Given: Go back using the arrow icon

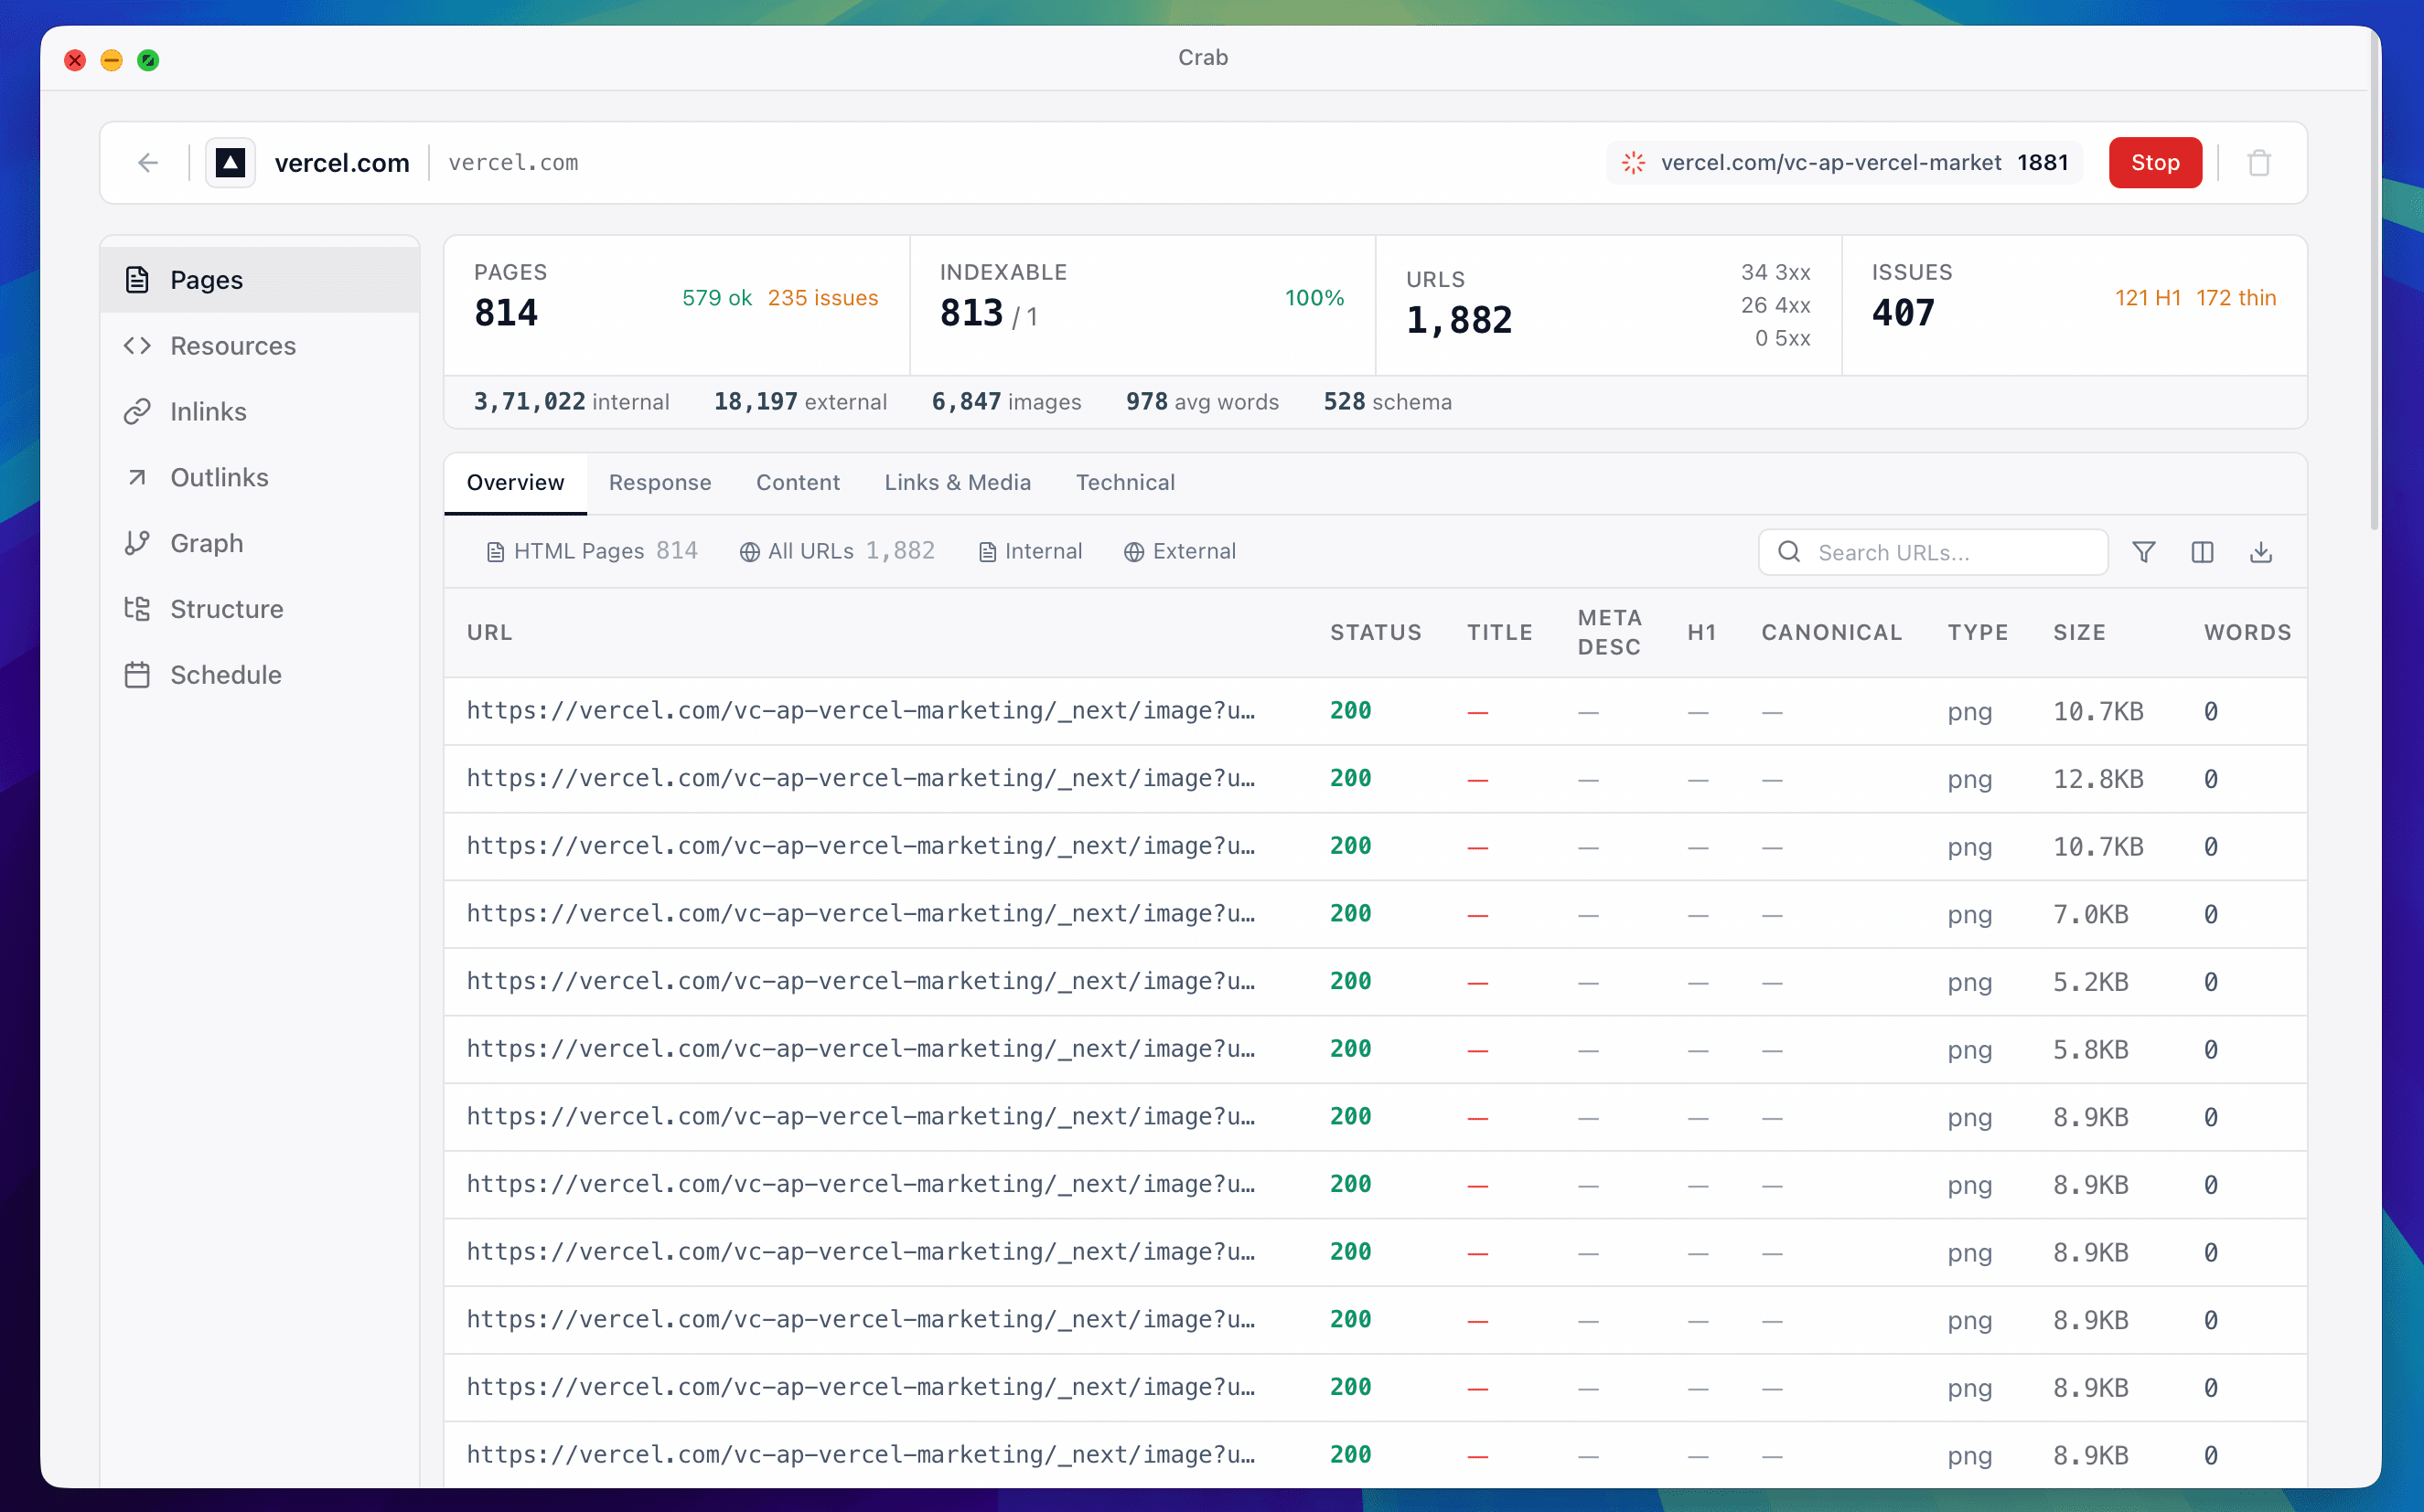Looking at the screenshot, I should point(147,162).
